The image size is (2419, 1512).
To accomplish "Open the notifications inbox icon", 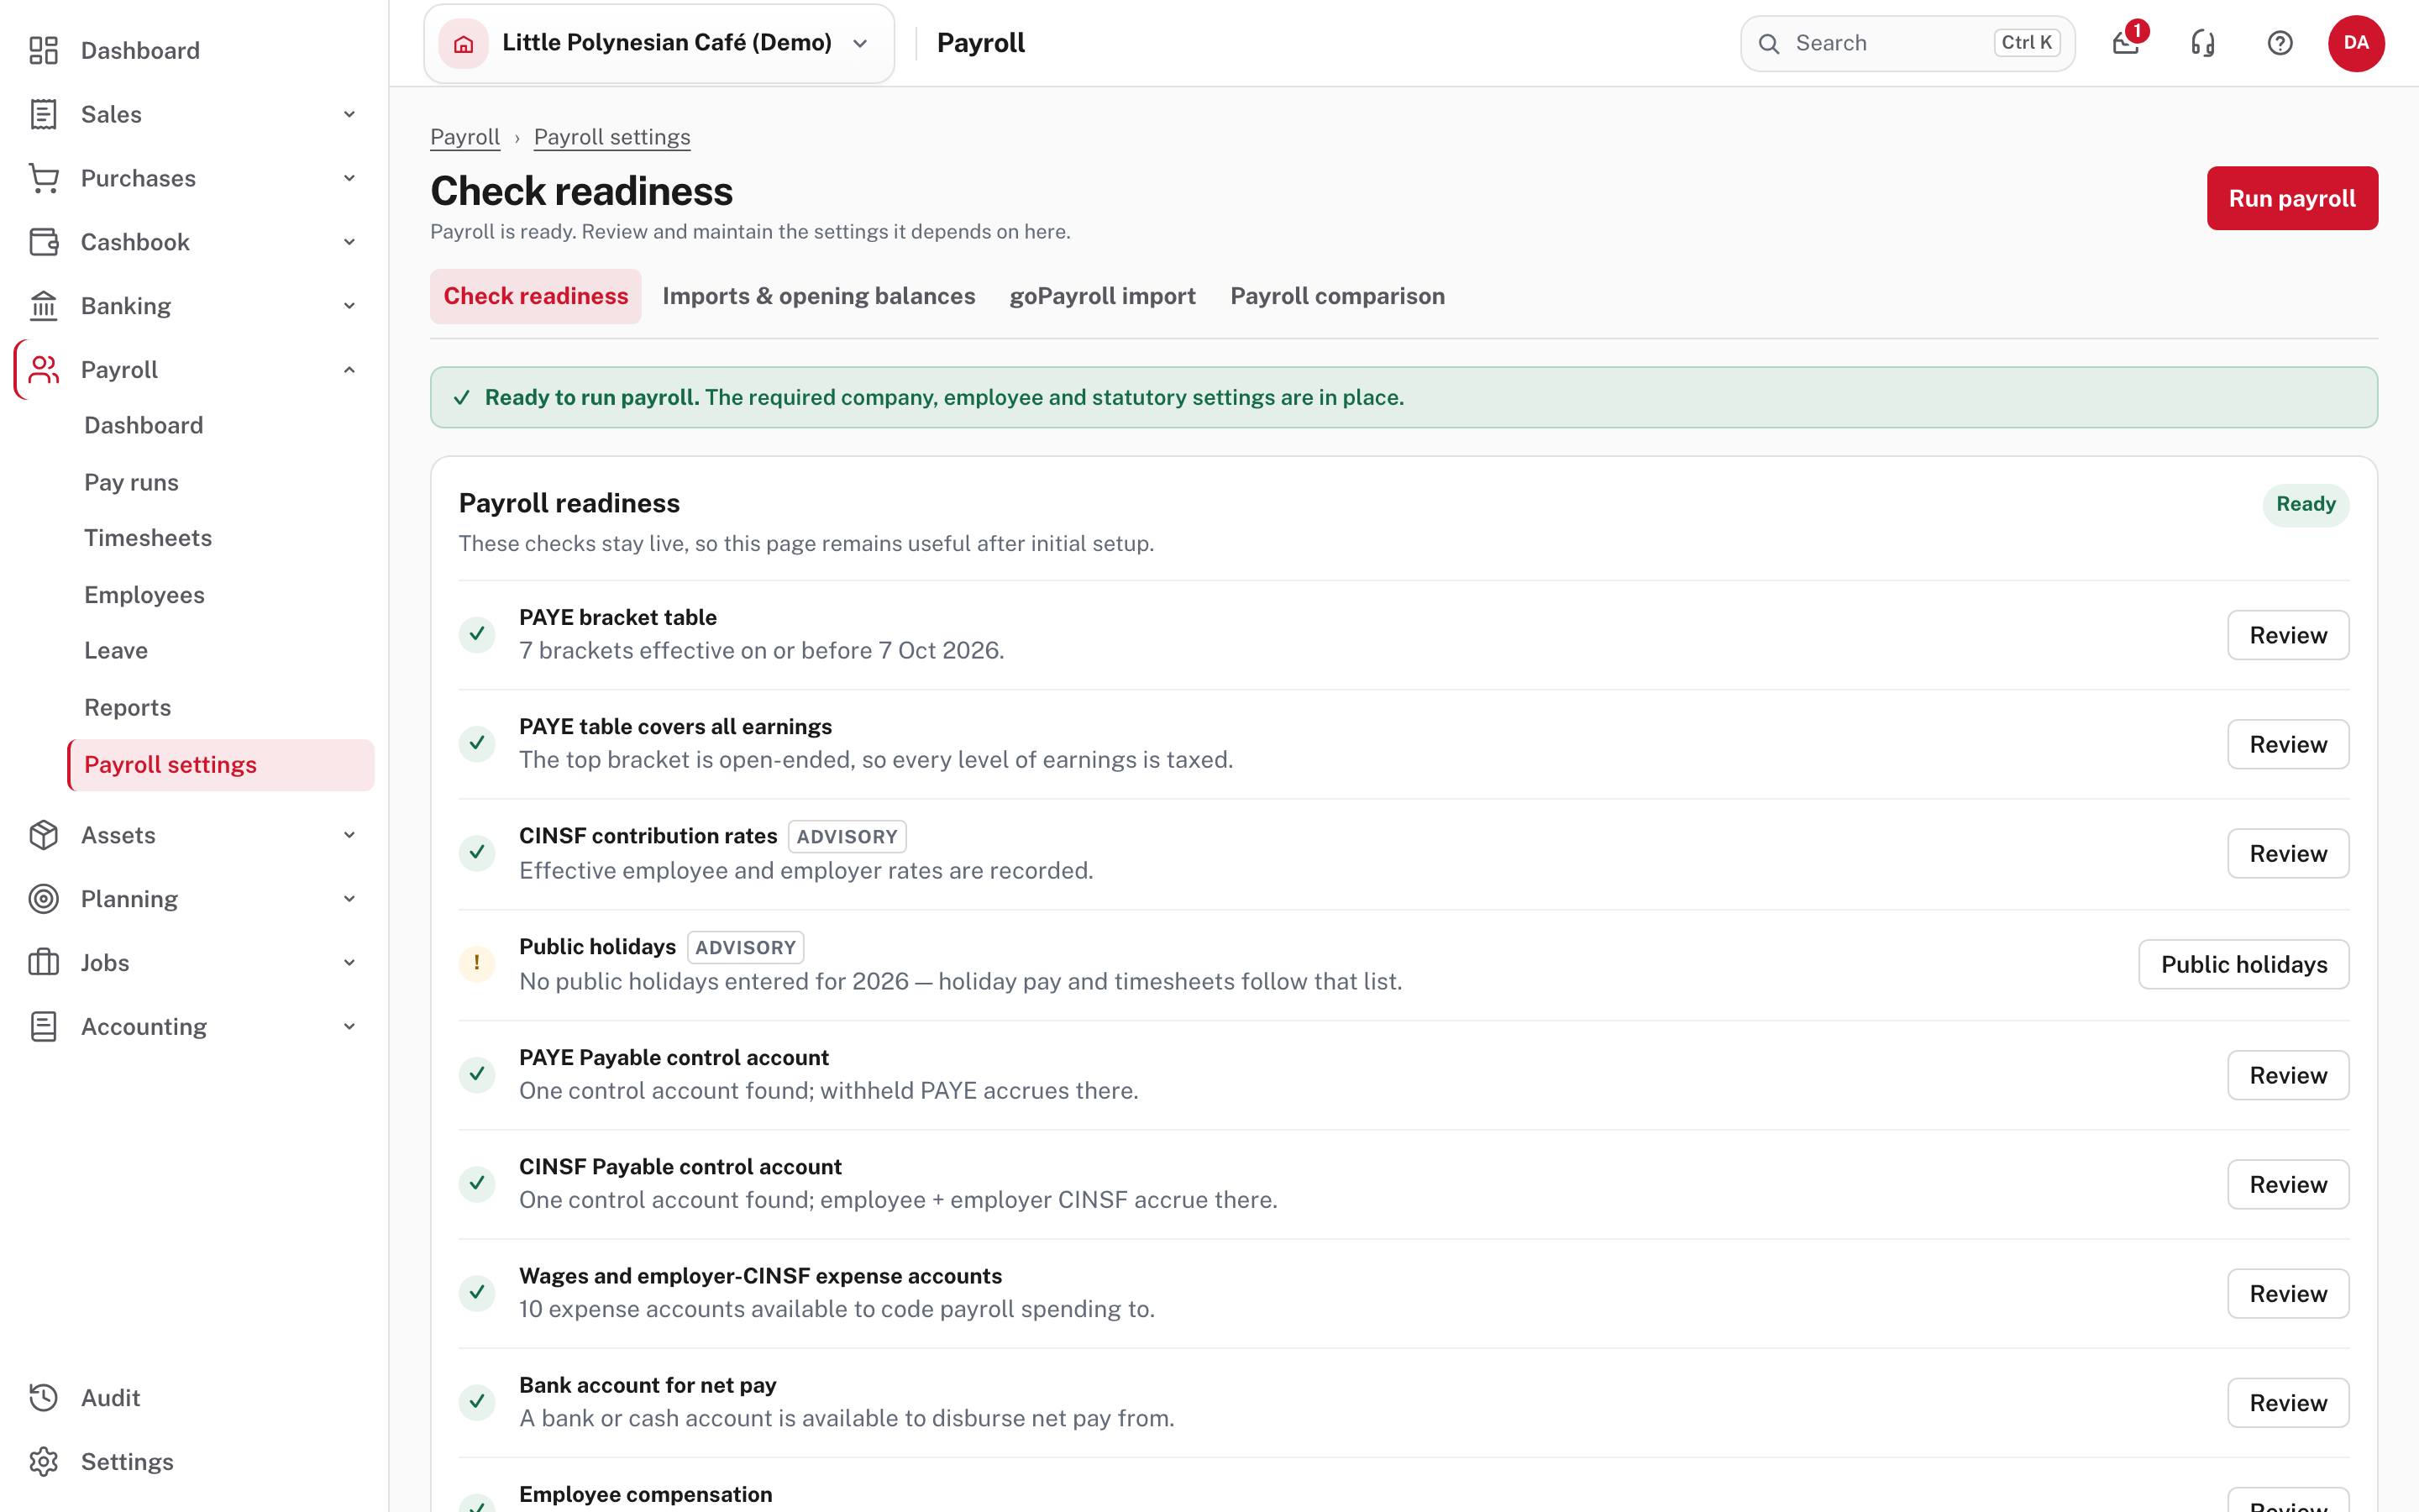I will (x=2126, y=43).
